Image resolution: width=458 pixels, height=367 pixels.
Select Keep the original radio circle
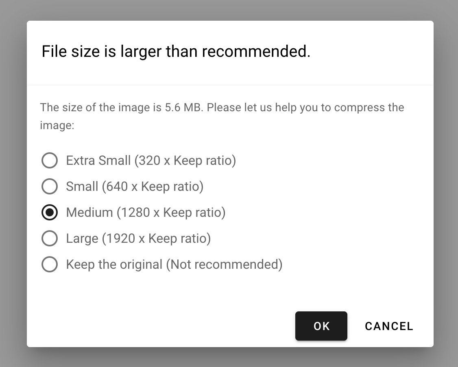click(49, 264)
